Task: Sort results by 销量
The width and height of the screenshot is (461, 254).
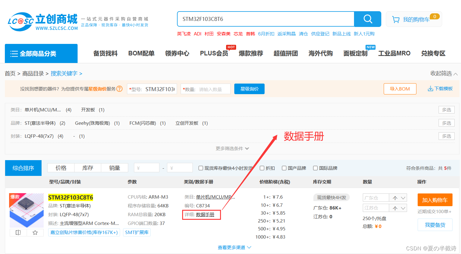Action: coord(115,168)
